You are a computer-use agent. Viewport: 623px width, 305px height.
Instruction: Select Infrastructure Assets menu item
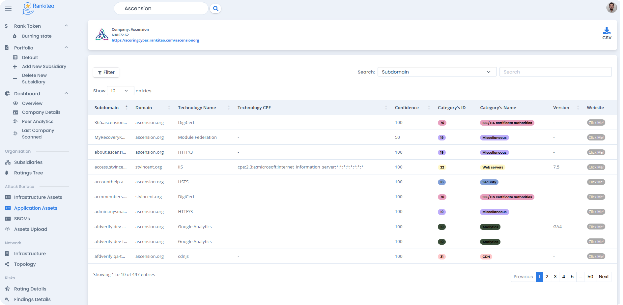(x=38, y=197)
